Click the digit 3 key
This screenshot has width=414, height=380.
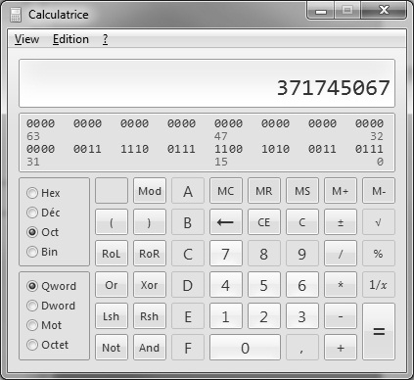click(302, 316)
